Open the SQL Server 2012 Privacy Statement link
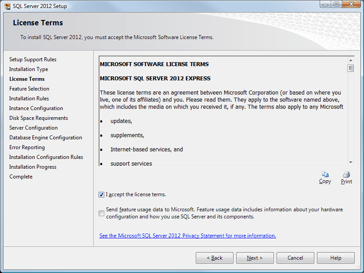The image size is (364, 273). 188,236
